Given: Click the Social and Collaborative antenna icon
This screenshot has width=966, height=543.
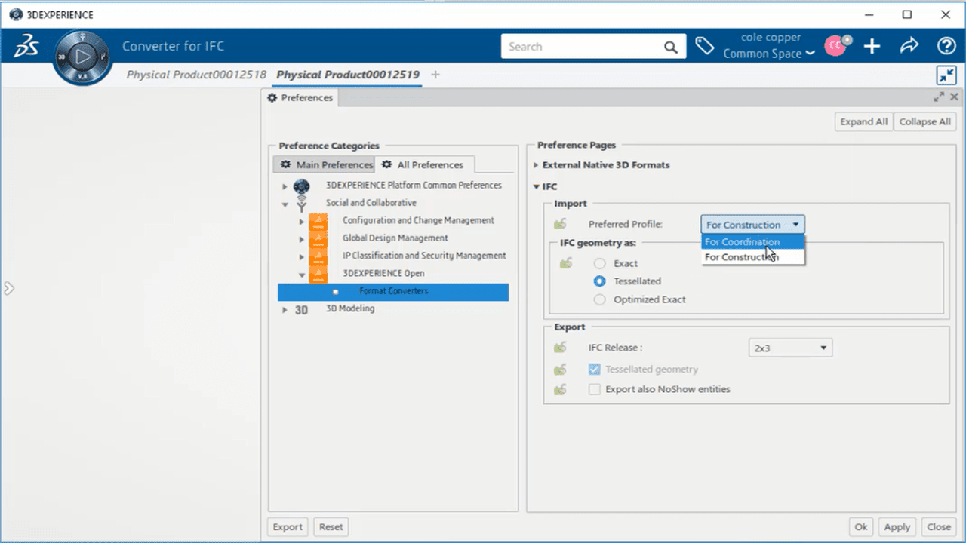Looking at the screenshot, I should [301, 204].
